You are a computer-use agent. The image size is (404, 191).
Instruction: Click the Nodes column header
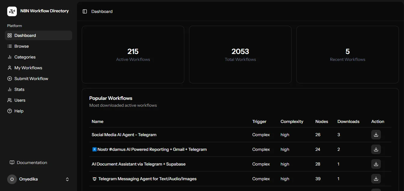(322, 121)
